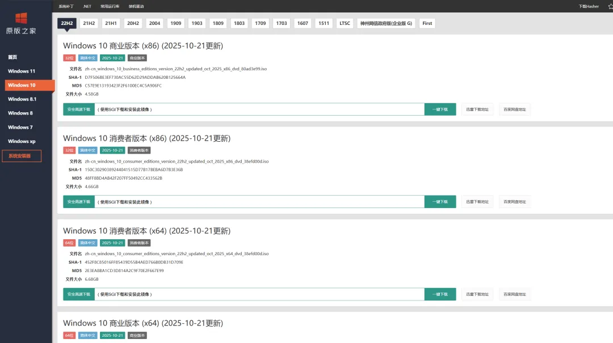Viewport: 613px width, 343px height.
Task: Open 系统补丁 in top navigation
Action: point(66,6)
